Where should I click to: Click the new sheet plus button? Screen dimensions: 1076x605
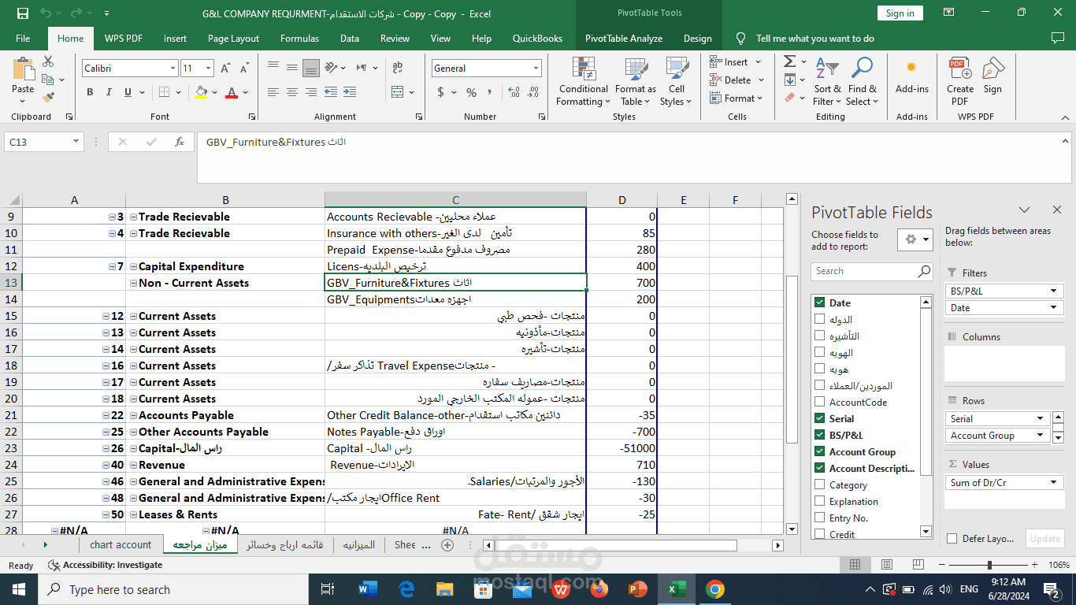447,544
